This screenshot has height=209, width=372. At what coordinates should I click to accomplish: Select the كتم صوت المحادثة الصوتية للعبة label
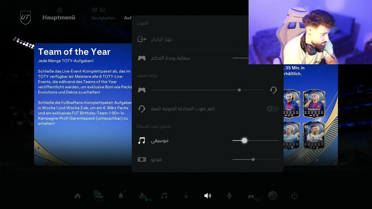[x=183, y=109]
